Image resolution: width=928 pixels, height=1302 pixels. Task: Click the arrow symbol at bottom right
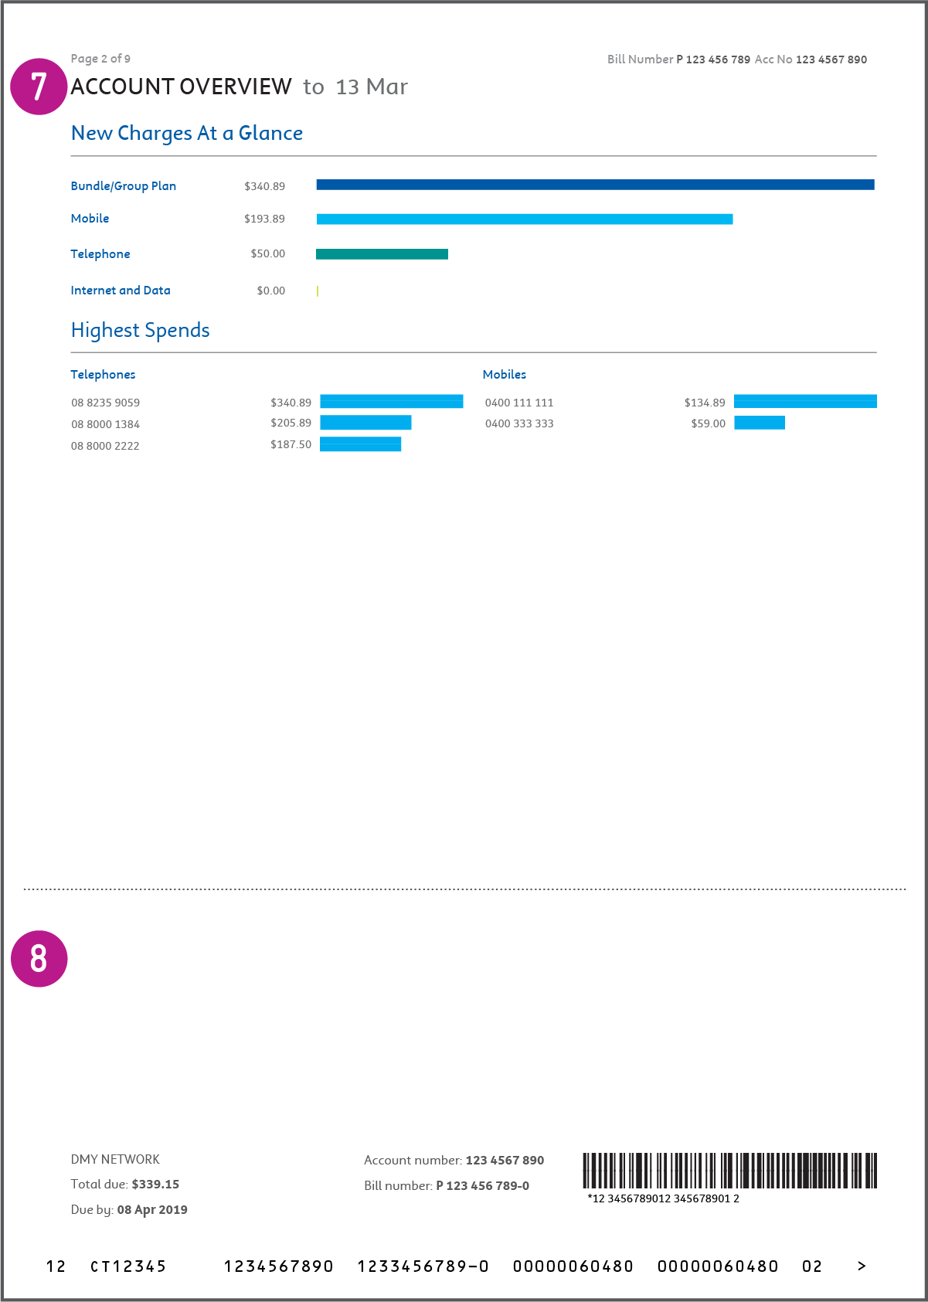click(x=862, y=1266)
